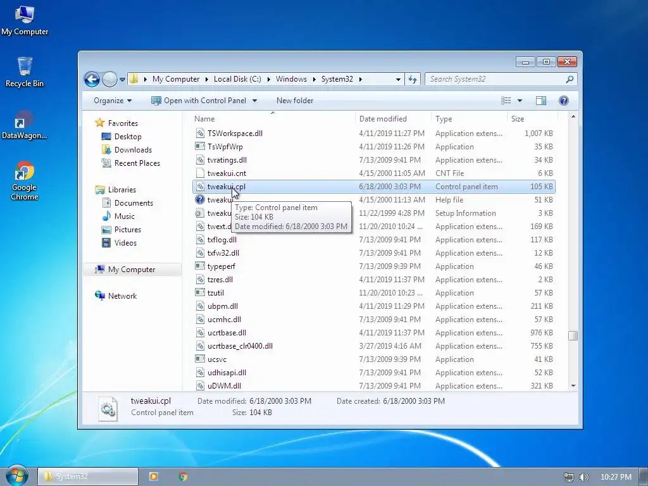The image size is (648, 486).
Task: Open the Start menu orb
Action: click(16, 476)
